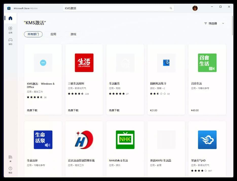The width and height of the screenshot is (237, 181).
Task: Click the 宏达活动策划管理系统 logo icon
Action: [x=84, y=140]
